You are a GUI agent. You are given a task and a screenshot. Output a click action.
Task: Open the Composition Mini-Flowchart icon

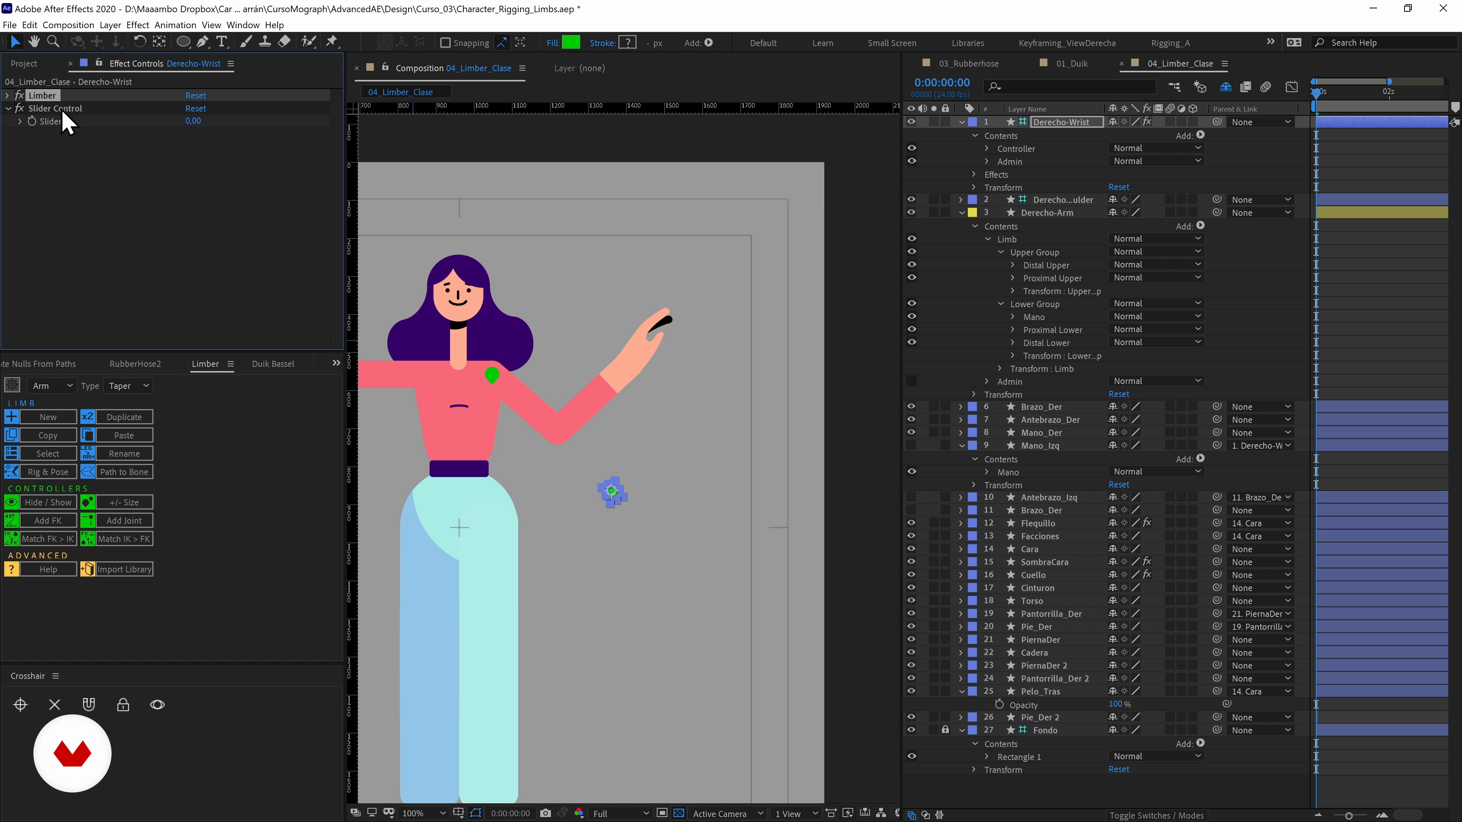1174,87
